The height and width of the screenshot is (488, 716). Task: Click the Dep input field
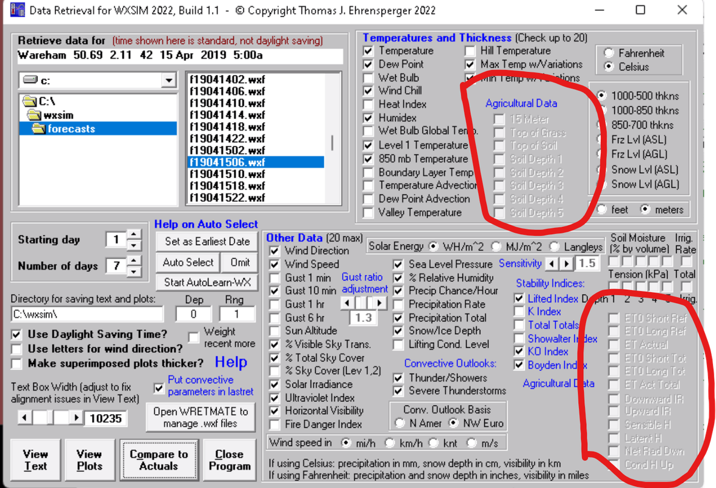[193, 314]
